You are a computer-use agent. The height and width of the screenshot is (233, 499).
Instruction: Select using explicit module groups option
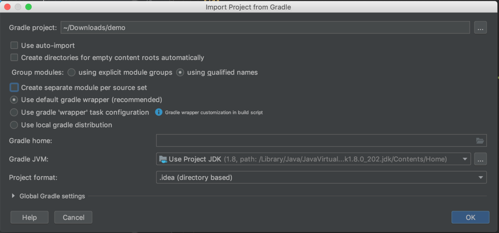72,73
